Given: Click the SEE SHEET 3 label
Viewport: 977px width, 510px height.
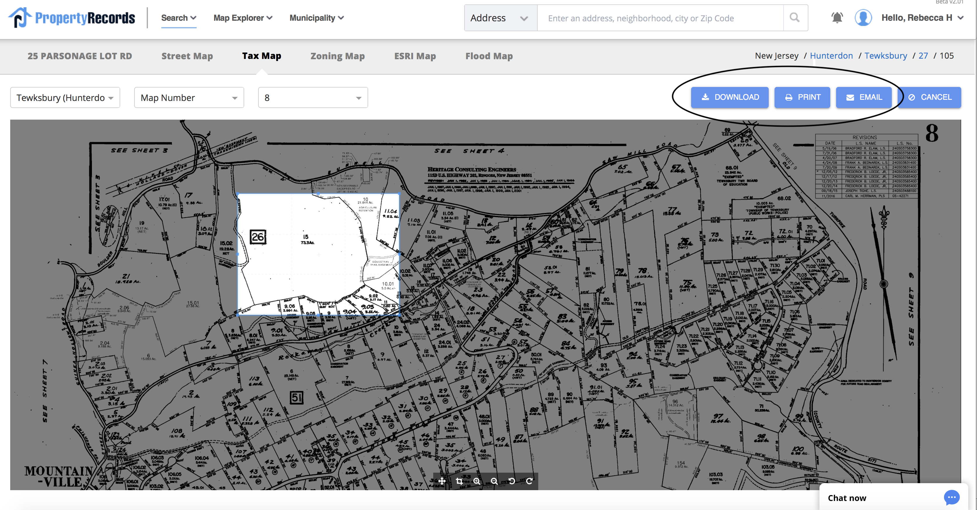Looking at the screenshot, I should (139, 150).
